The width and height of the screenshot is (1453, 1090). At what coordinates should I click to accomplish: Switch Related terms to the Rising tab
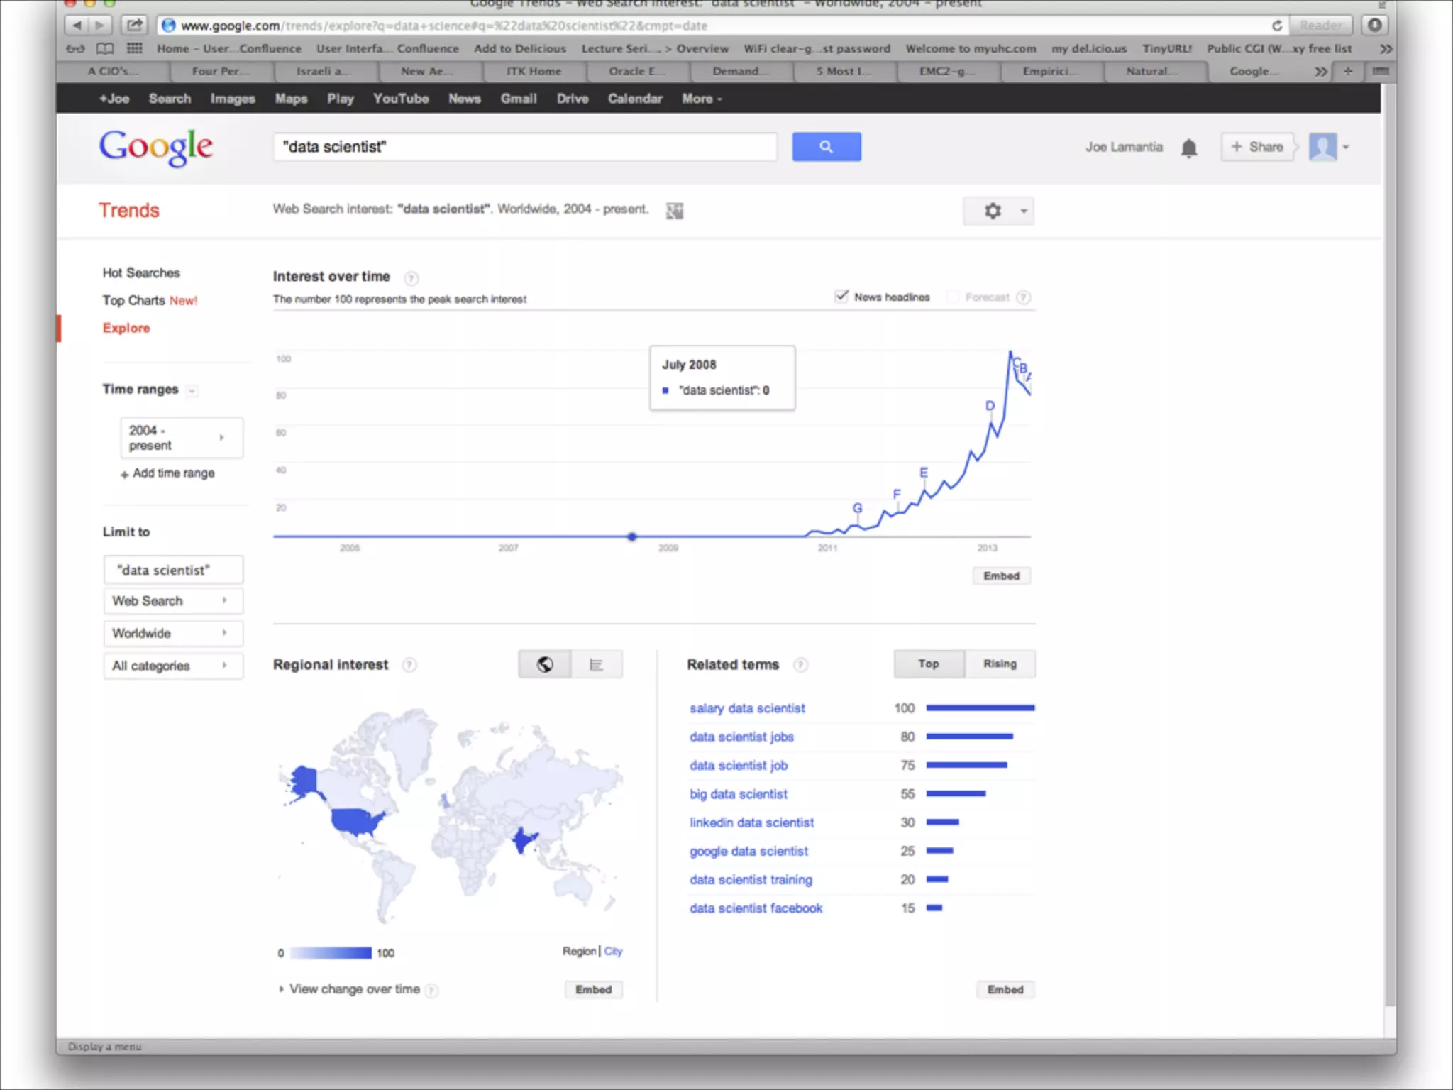[x=999, y=664]
